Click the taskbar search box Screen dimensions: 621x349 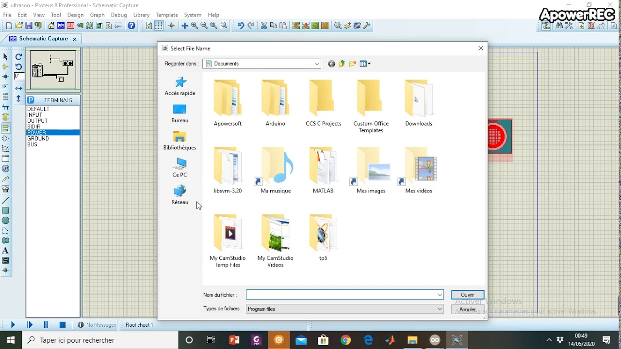pos(100,340)
